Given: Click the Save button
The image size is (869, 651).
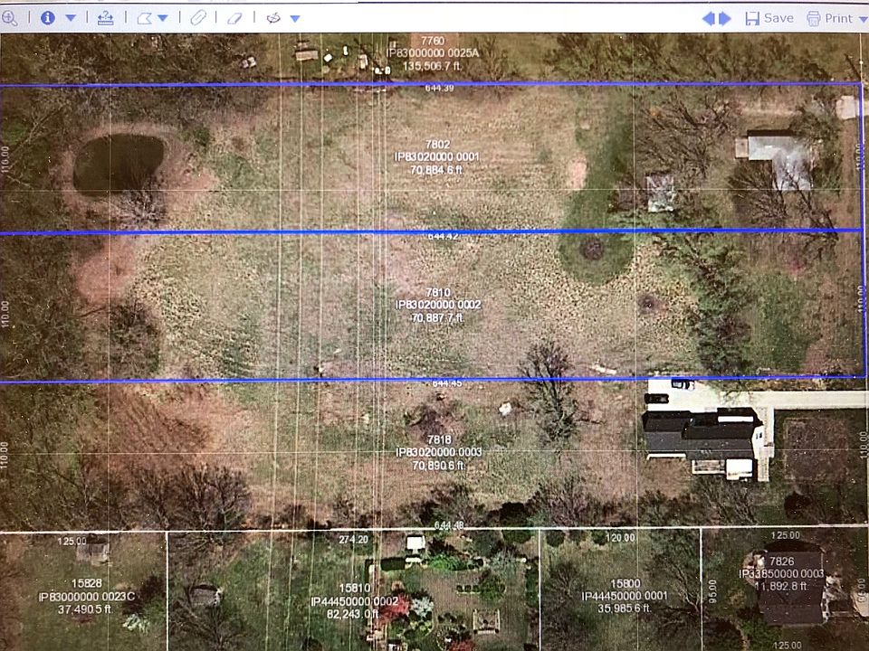Looking at the screenshot, I should [x=769, y=18].
